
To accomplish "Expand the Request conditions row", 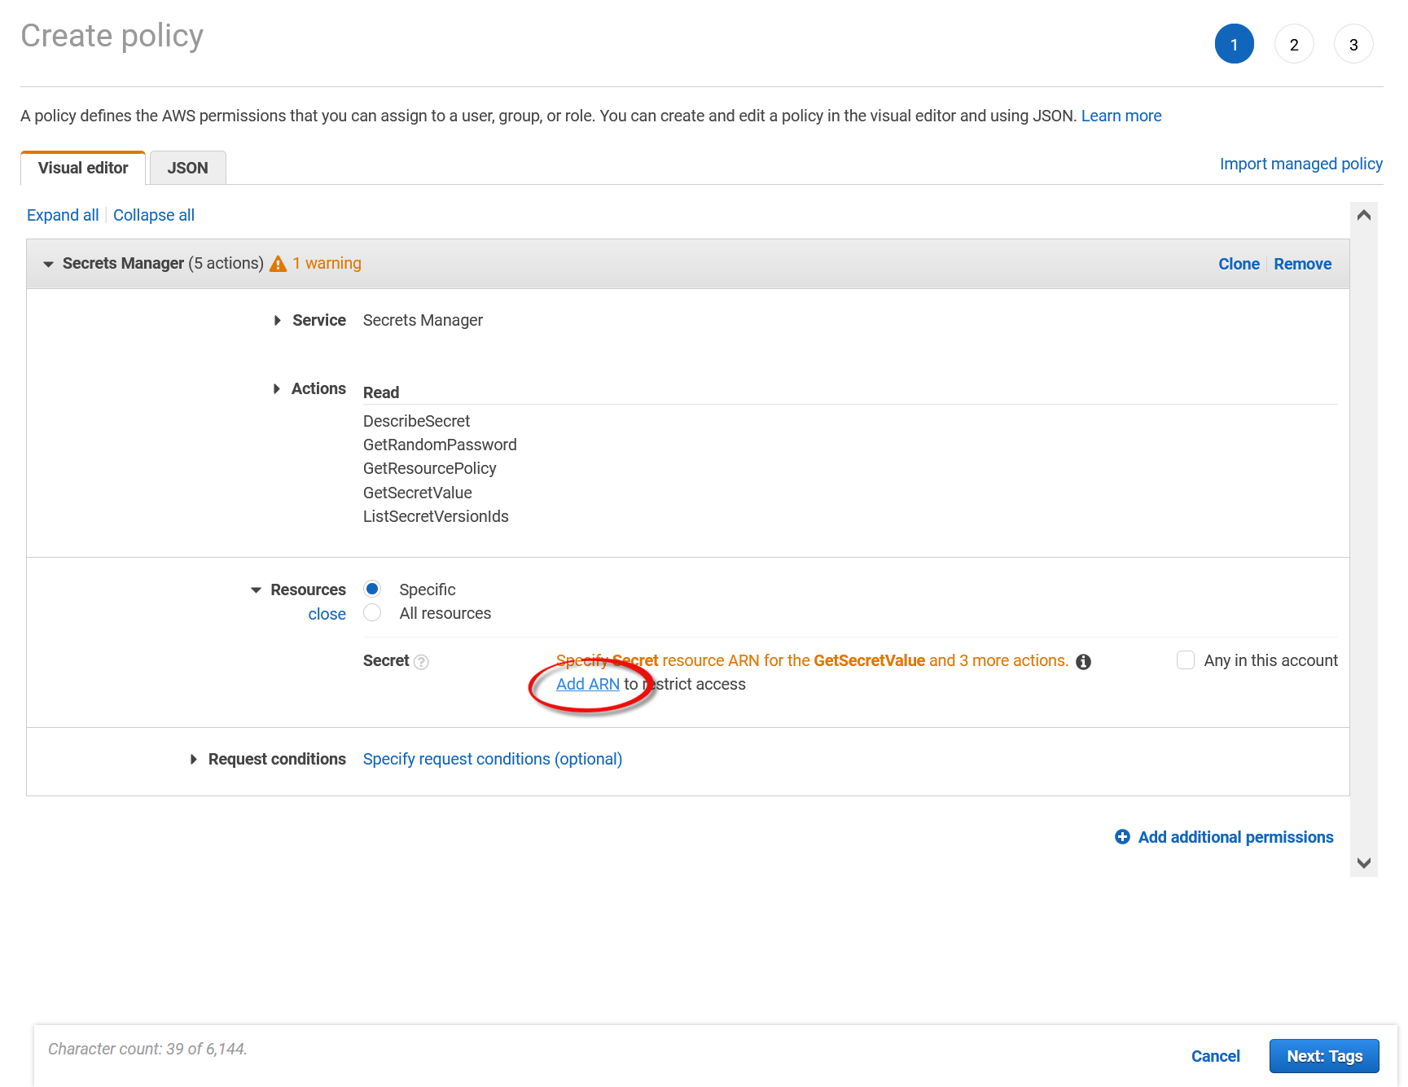I will coord(194,759).
